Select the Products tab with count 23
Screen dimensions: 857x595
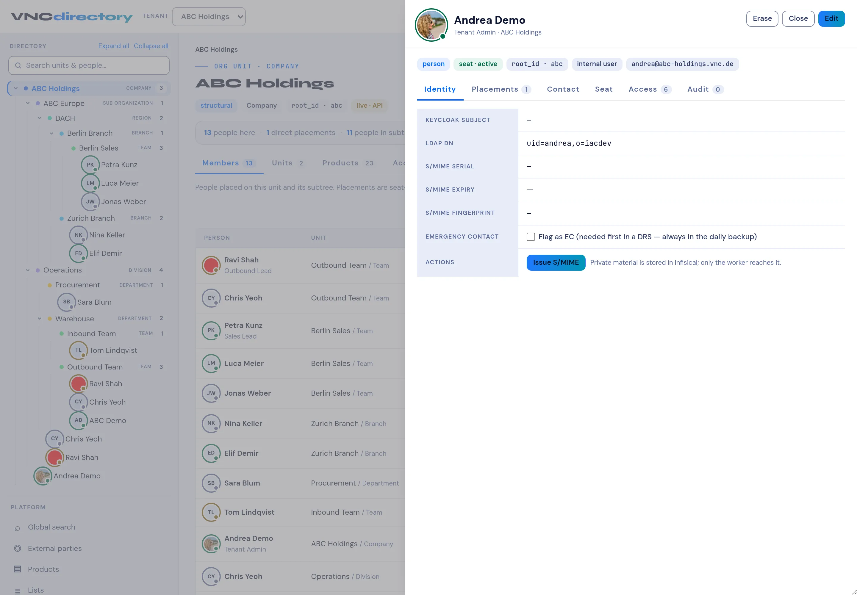348,163
